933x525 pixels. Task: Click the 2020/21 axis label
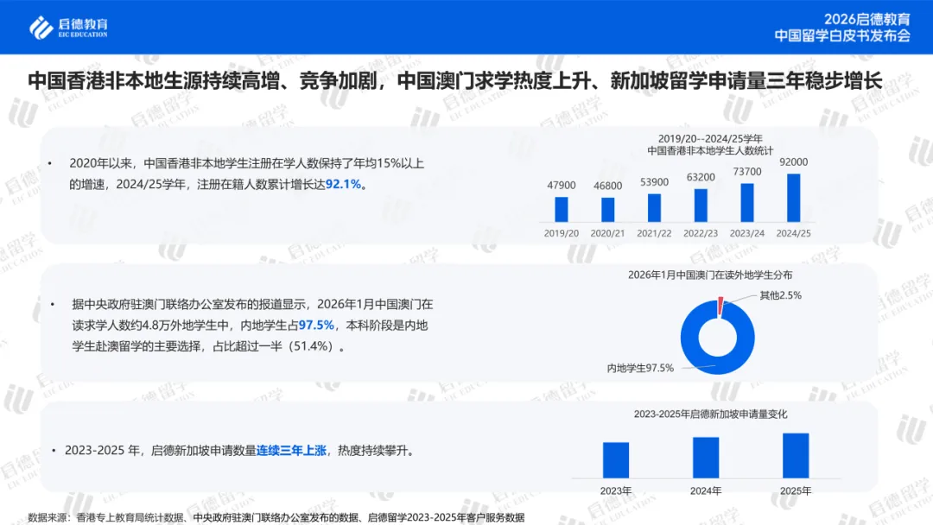pyautogui.click(x=607, y=234)
